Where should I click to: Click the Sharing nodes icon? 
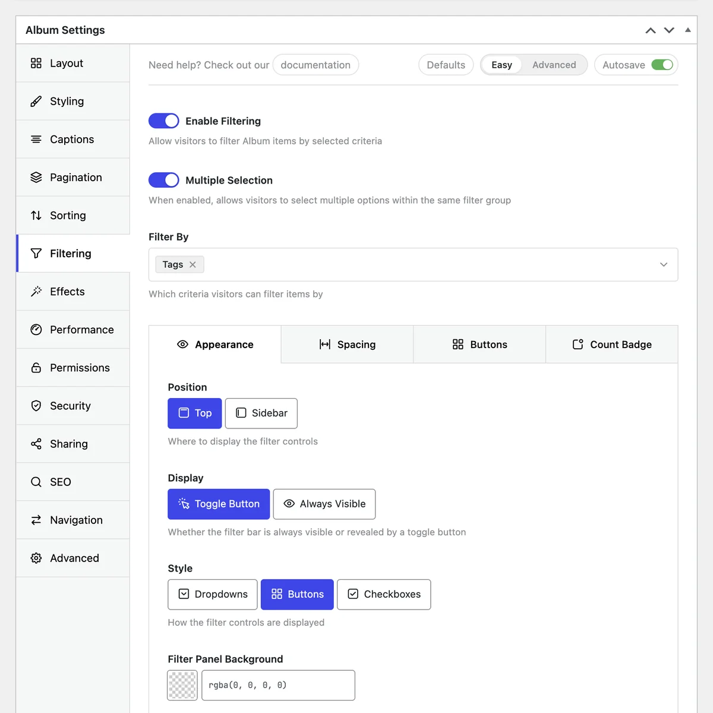[36, 443]
